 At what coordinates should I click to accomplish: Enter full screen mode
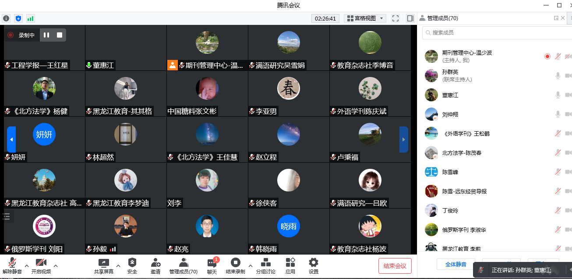(x=395, y=18)
